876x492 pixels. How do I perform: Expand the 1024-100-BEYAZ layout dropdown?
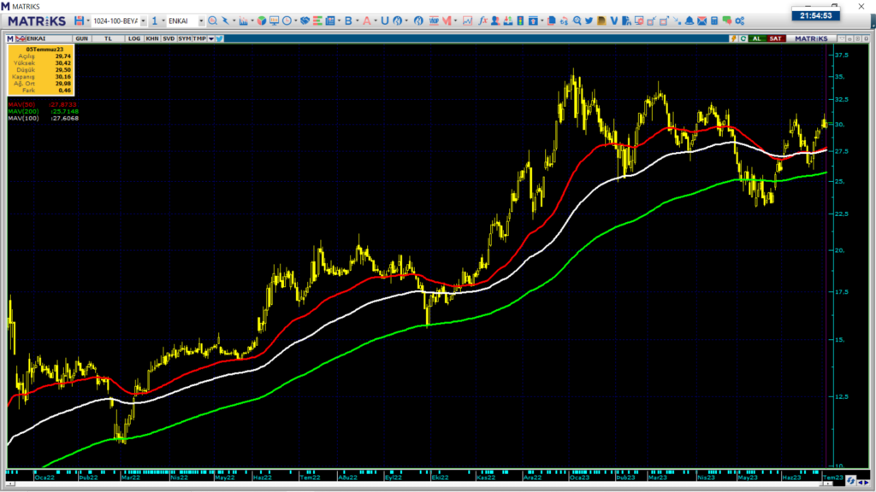142,20
